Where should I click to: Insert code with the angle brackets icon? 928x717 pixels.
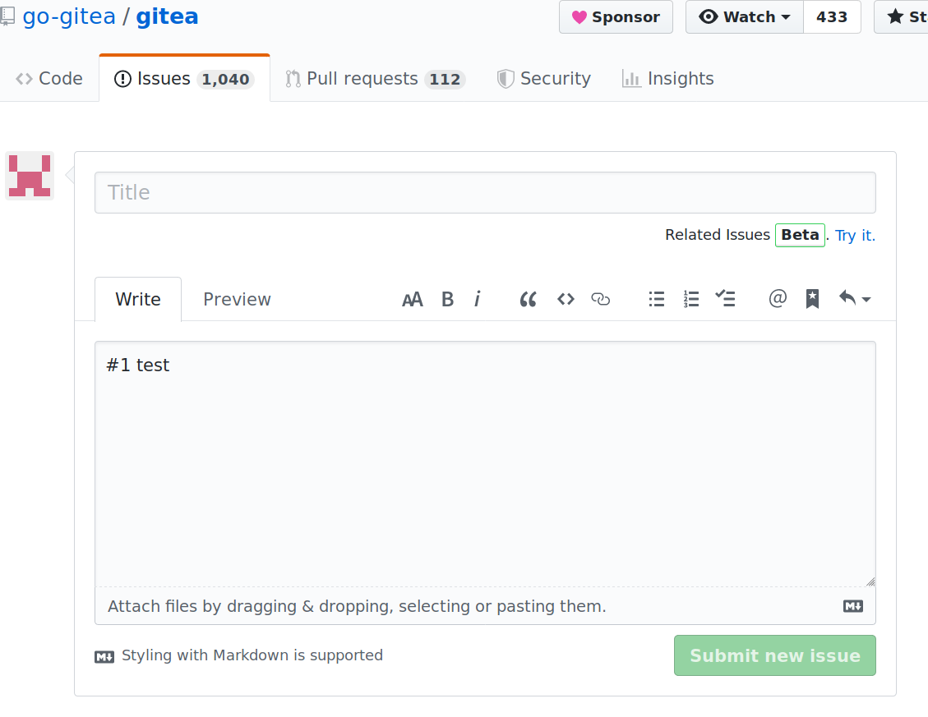click(566, 299)
